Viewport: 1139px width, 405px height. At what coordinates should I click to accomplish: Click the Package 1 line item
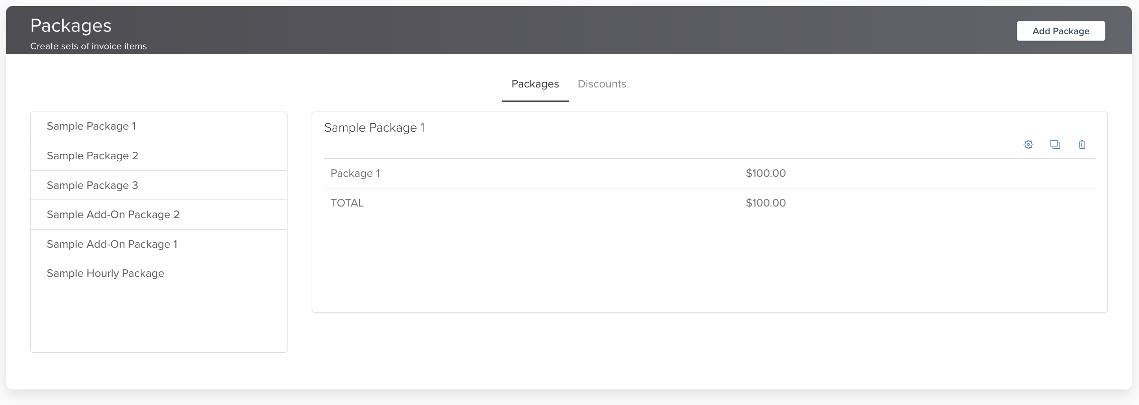point(355,173)
